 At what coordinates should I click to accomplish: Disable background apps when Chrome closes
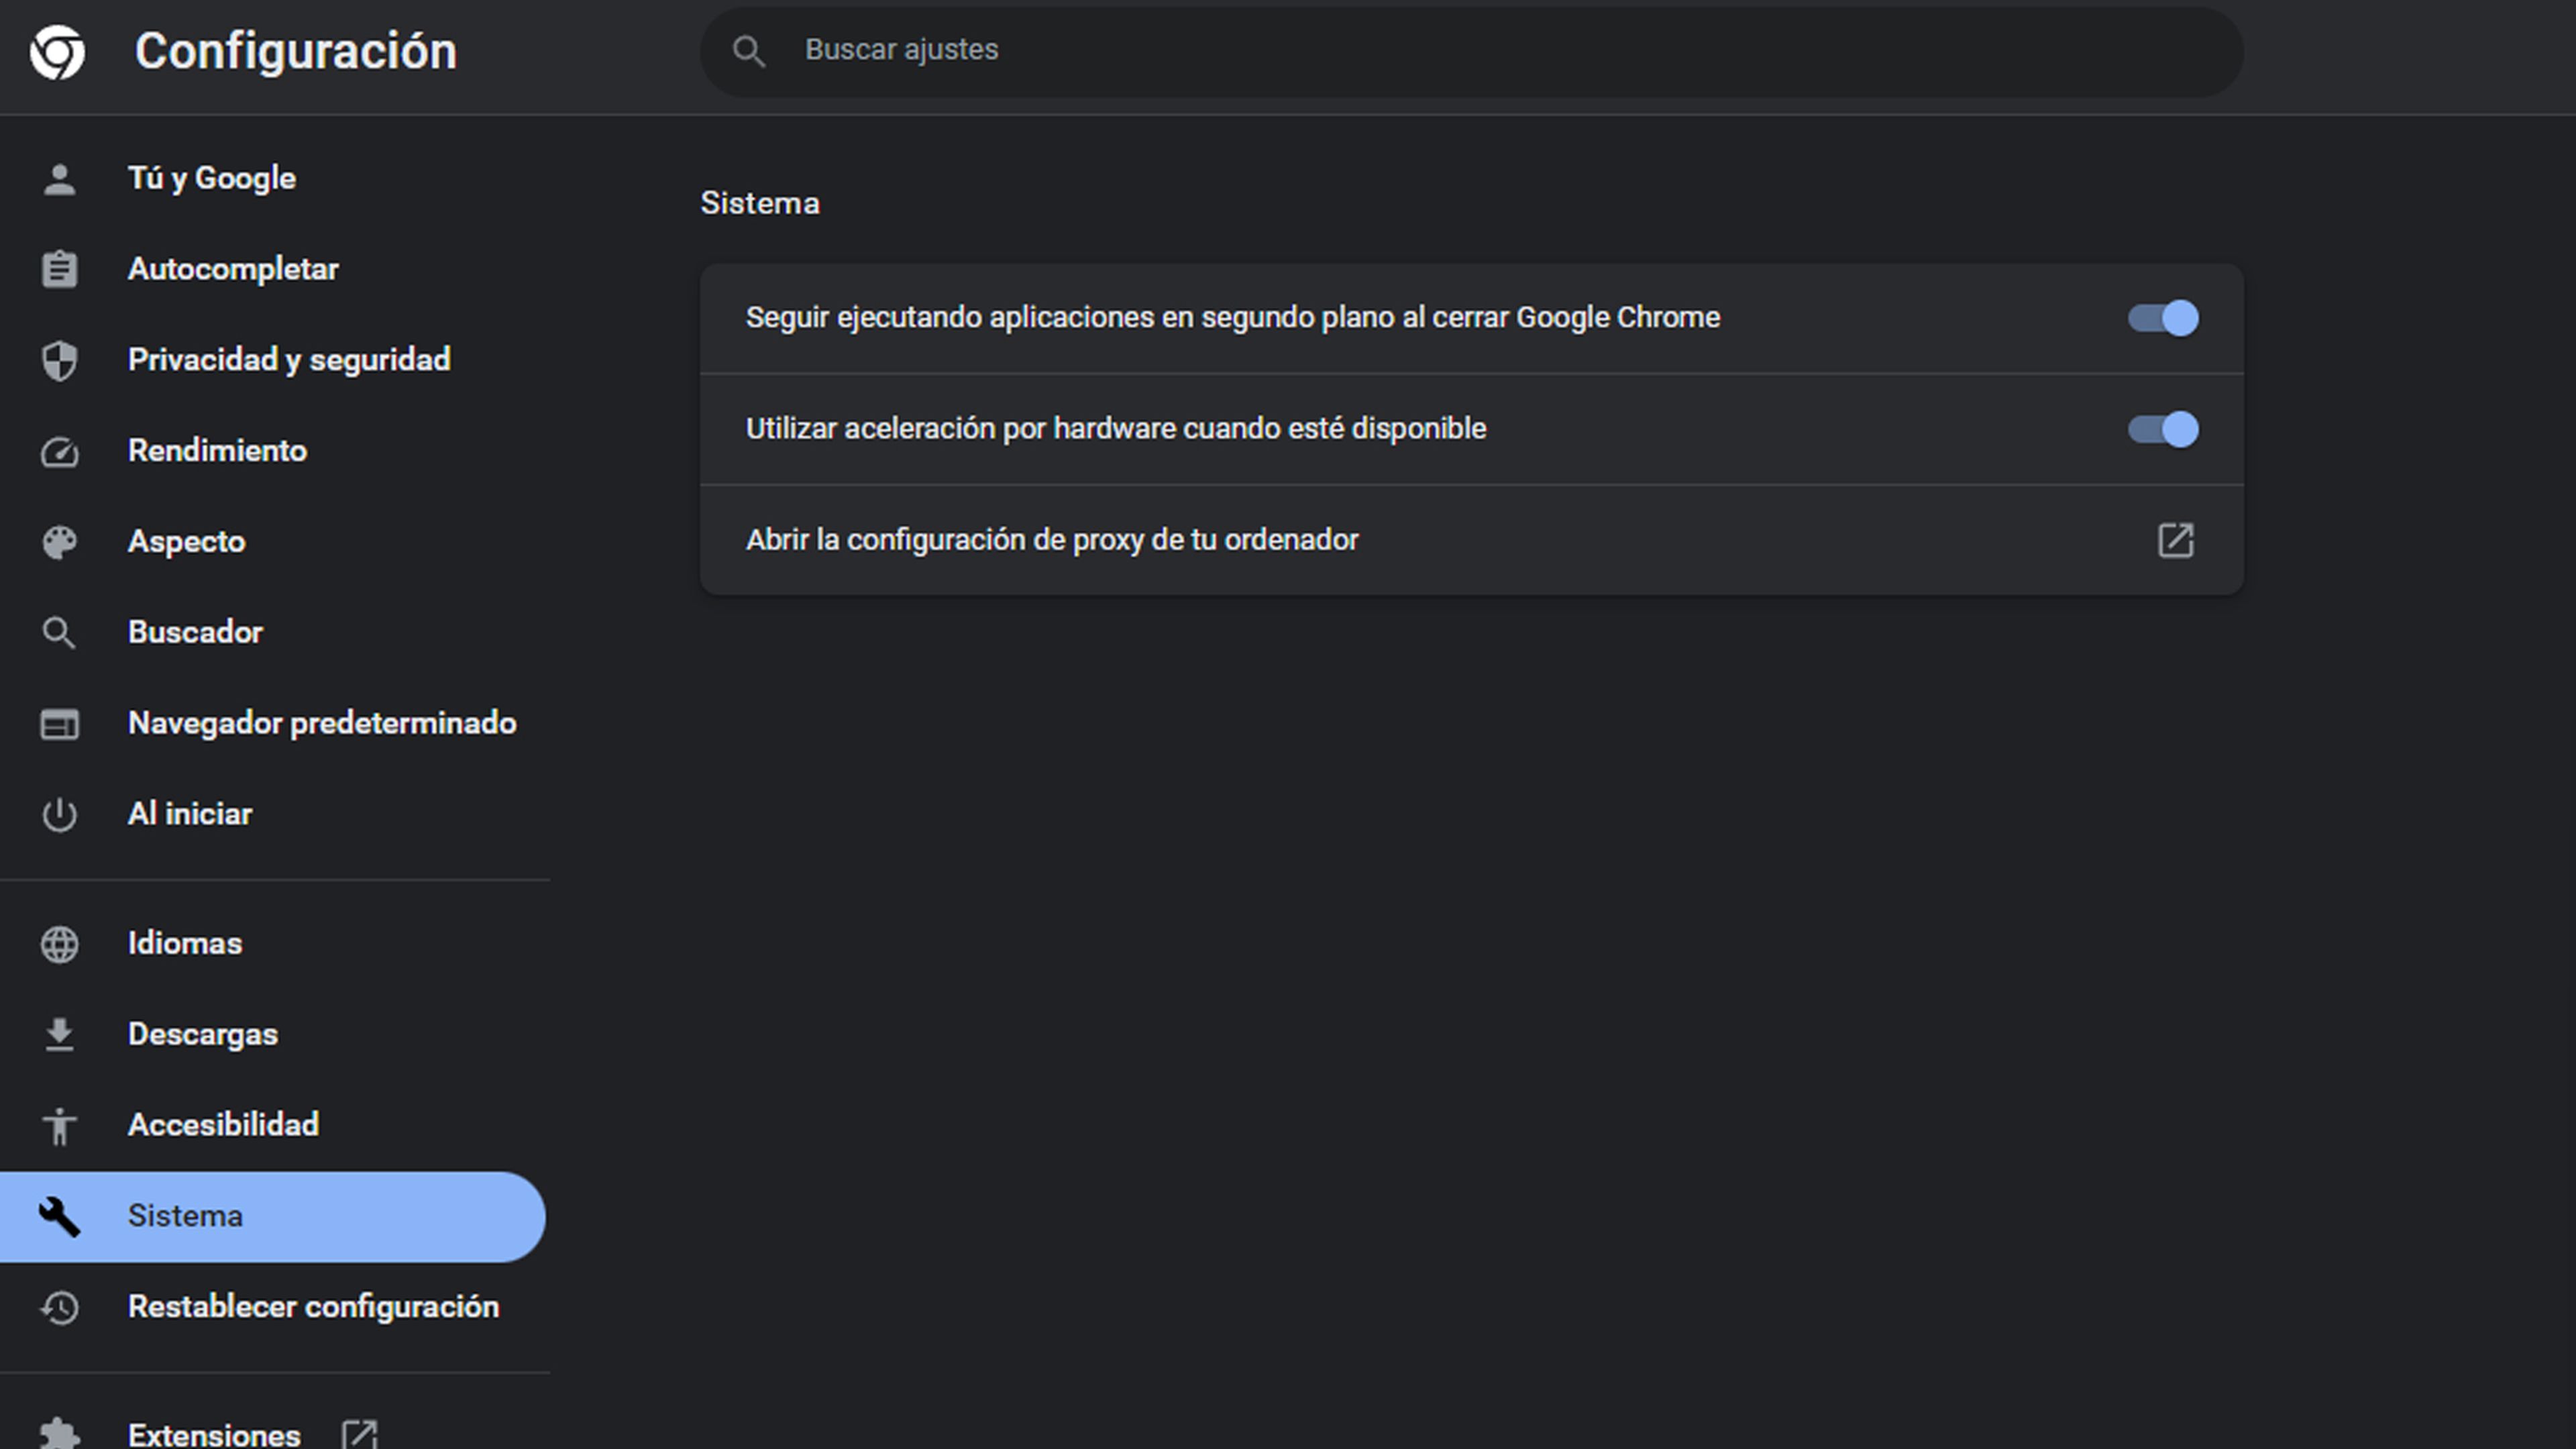point(2162,319)
